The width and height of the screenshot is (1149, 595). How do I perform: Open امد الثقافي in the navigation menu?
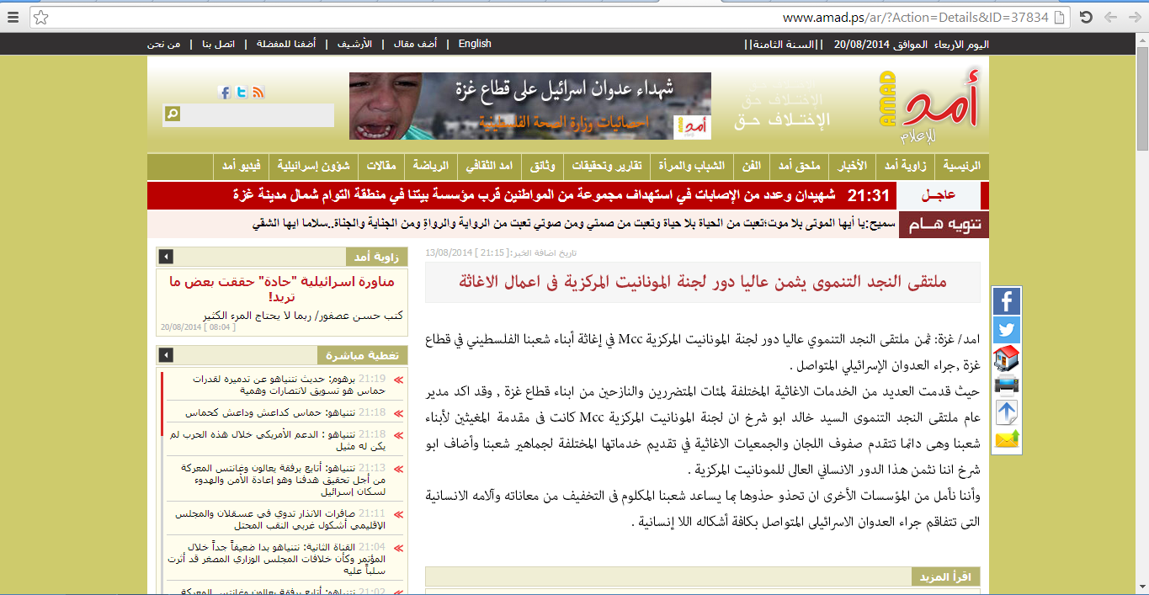tap(489, 166)
